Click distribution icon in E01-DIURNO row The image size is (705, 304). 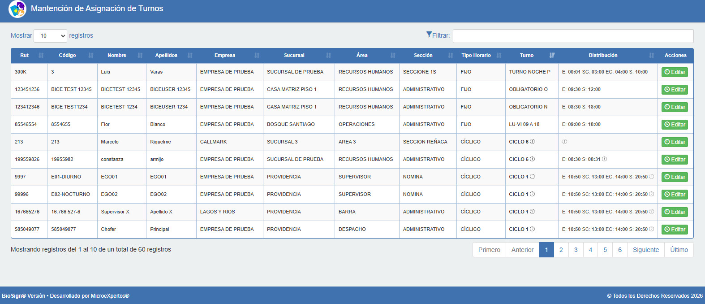(x=651, y=177)
